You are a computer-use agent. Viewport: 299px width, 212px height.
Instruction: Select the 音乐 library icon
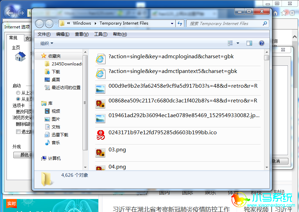[47, 142]
